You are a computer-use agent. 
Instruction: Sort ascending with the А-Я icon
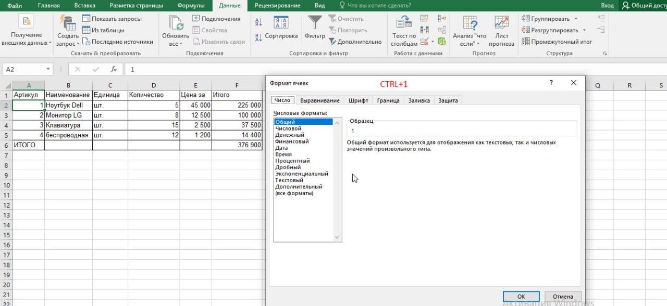tap(258, 22)
